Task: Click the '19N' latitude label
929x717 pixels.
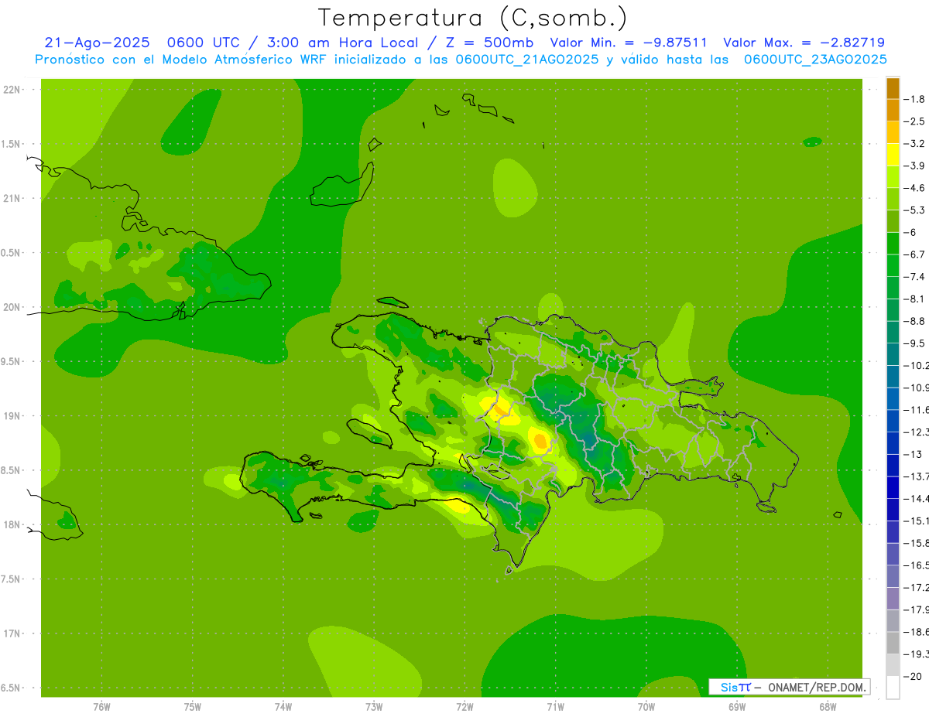Action: tap(12, 416)
